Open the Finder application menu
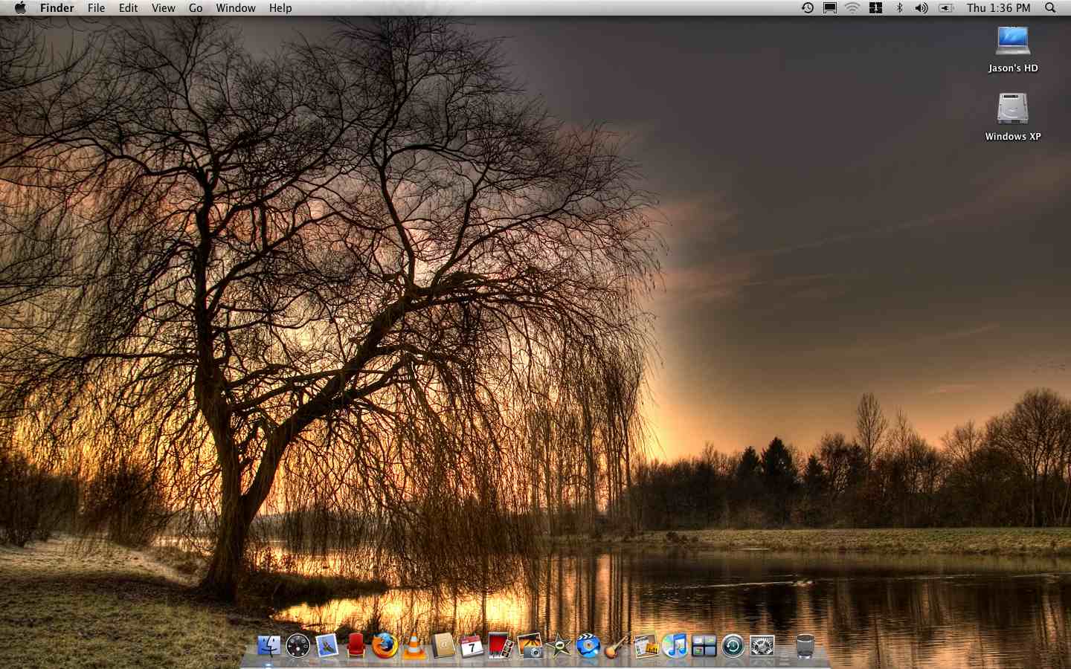Image resolution: width=1071 pixels, height=669 pixels. pos(57,8)
